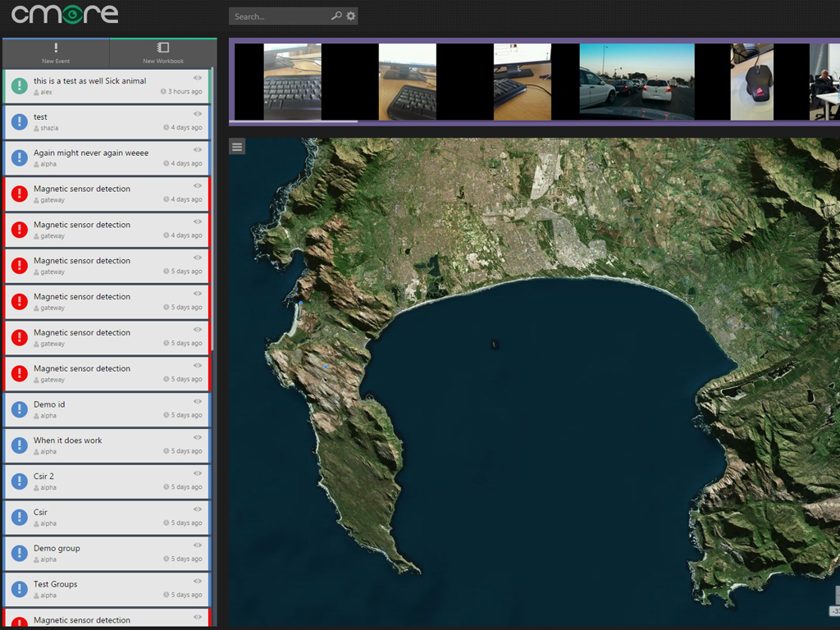Image resolution: width=840 pixels, height=630 pixels.
Task: Click the blue alert icon on 'test' event
Action: [x=20, y=122]
